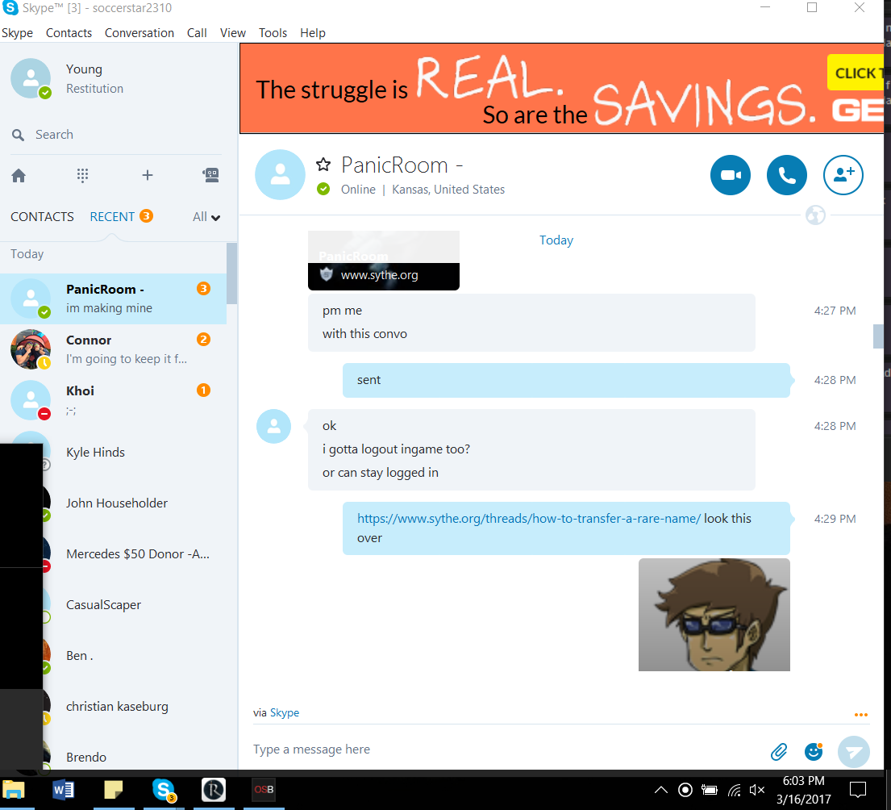Screen dimensions: 891x810
Task: Switch to the RECENT tab
Action: point(113,217)
